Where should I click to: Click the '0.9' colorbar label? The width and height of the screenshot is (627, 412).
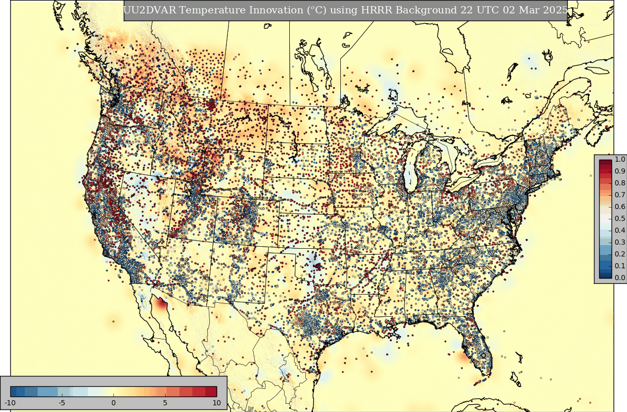click(620, 171)
